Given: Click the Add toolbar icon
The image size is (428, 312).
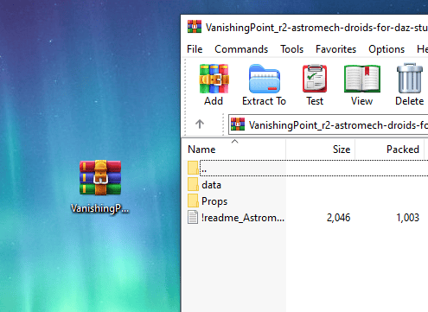Looking at the screenshot, I should [x=214, y=79].
